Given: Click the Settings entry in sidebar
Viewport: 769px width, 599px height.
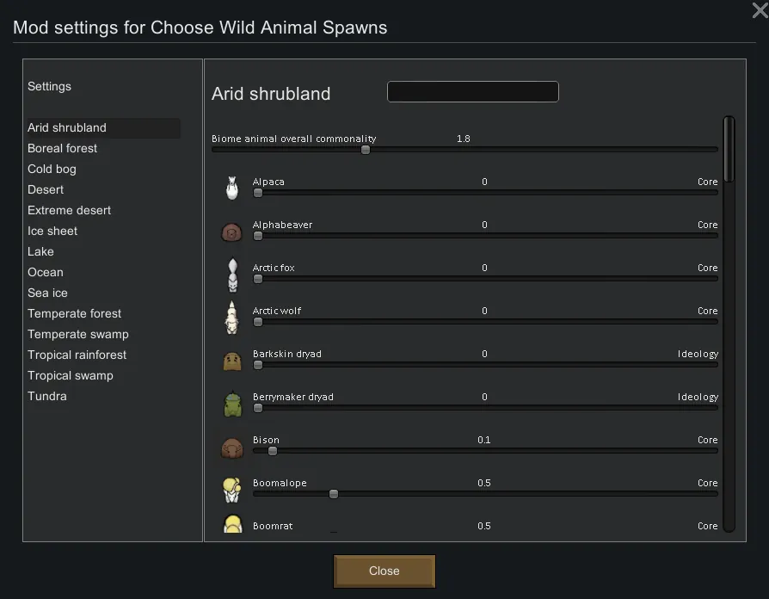Looking at the screenshot, I should 49,86.
